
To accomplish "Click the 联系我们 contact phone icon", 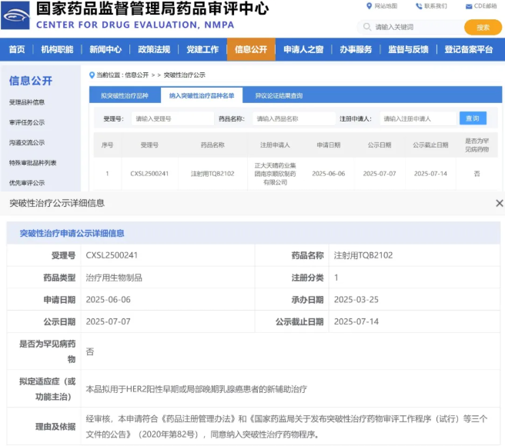I will (419, 6).
